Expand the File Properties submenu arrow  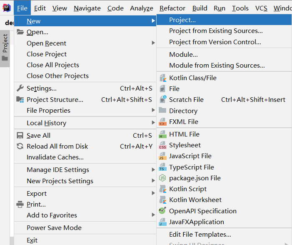153,110
